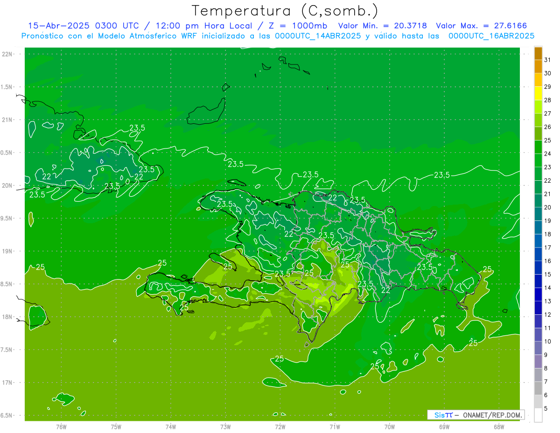
Task: Click the 'Valor Max. = 27.6166' value
Action: pyautogui.click(x=481, y=26)
